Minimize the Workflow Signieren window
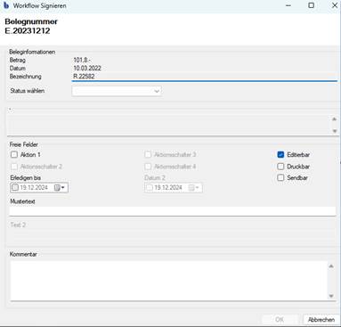Screen dimensions: 341x327 (288, 5)
